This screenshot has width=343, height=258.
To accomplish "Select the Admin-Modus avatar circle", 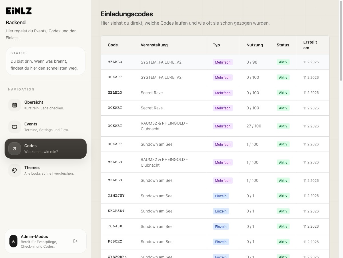I will point(13,241).
